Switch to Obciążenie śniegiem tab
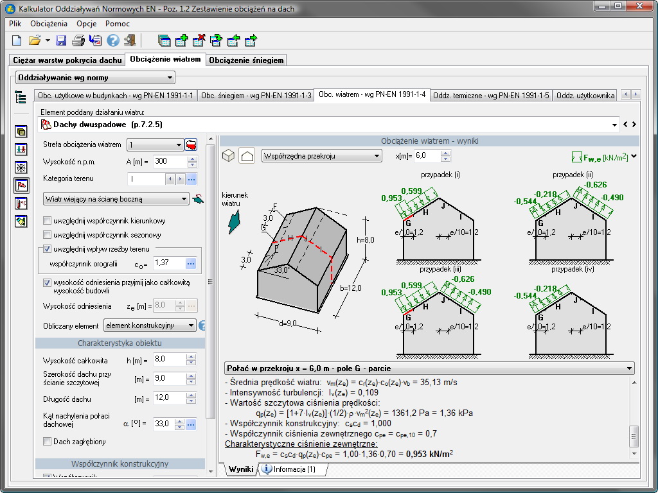658x493 pixels. 246,60
